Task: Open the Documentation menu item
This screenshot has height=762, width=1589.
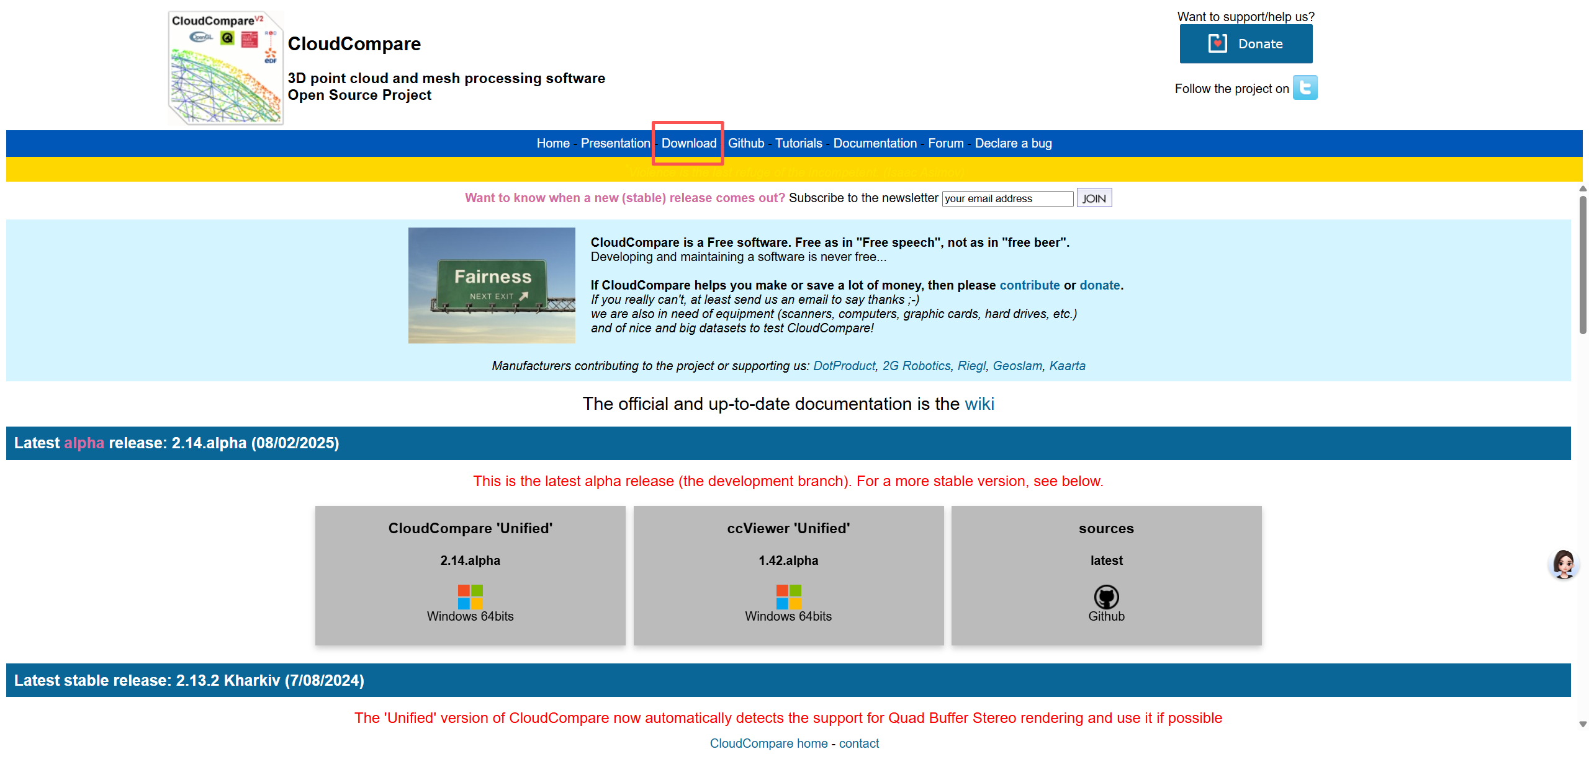Action: pos(875,143)
